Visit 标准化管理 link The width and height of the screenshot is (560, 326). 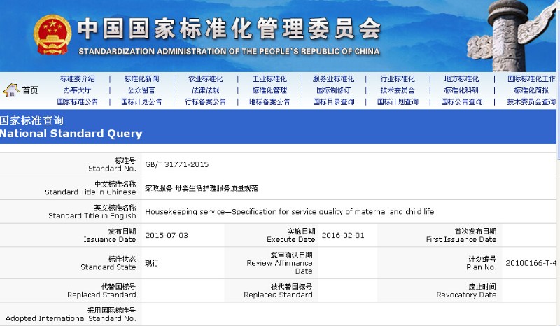(269, 90)
